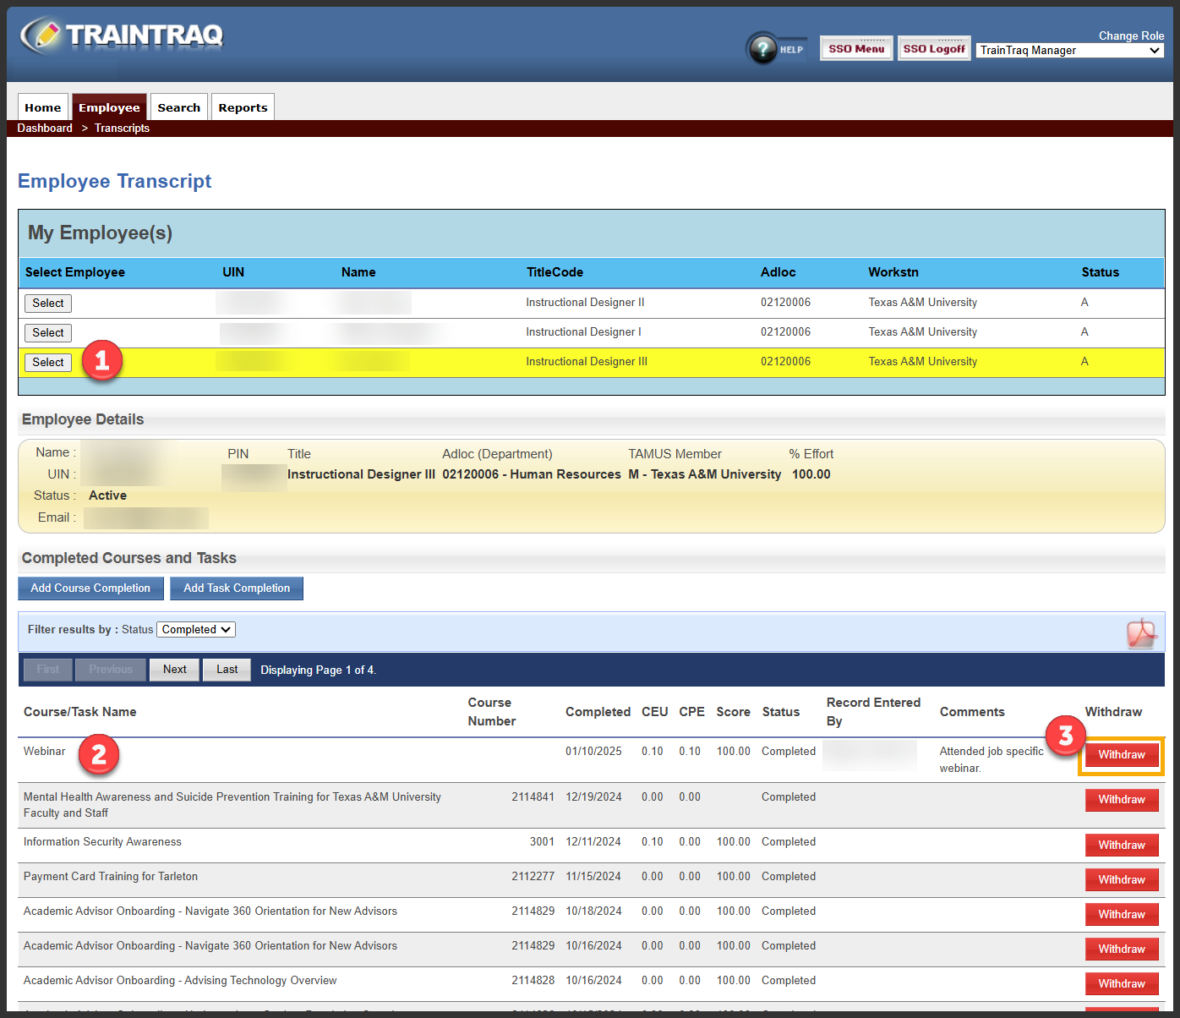The image size is (1180, 1018).
Task: Select the Instructional Designer II employee row
Action: pos(47,303)
